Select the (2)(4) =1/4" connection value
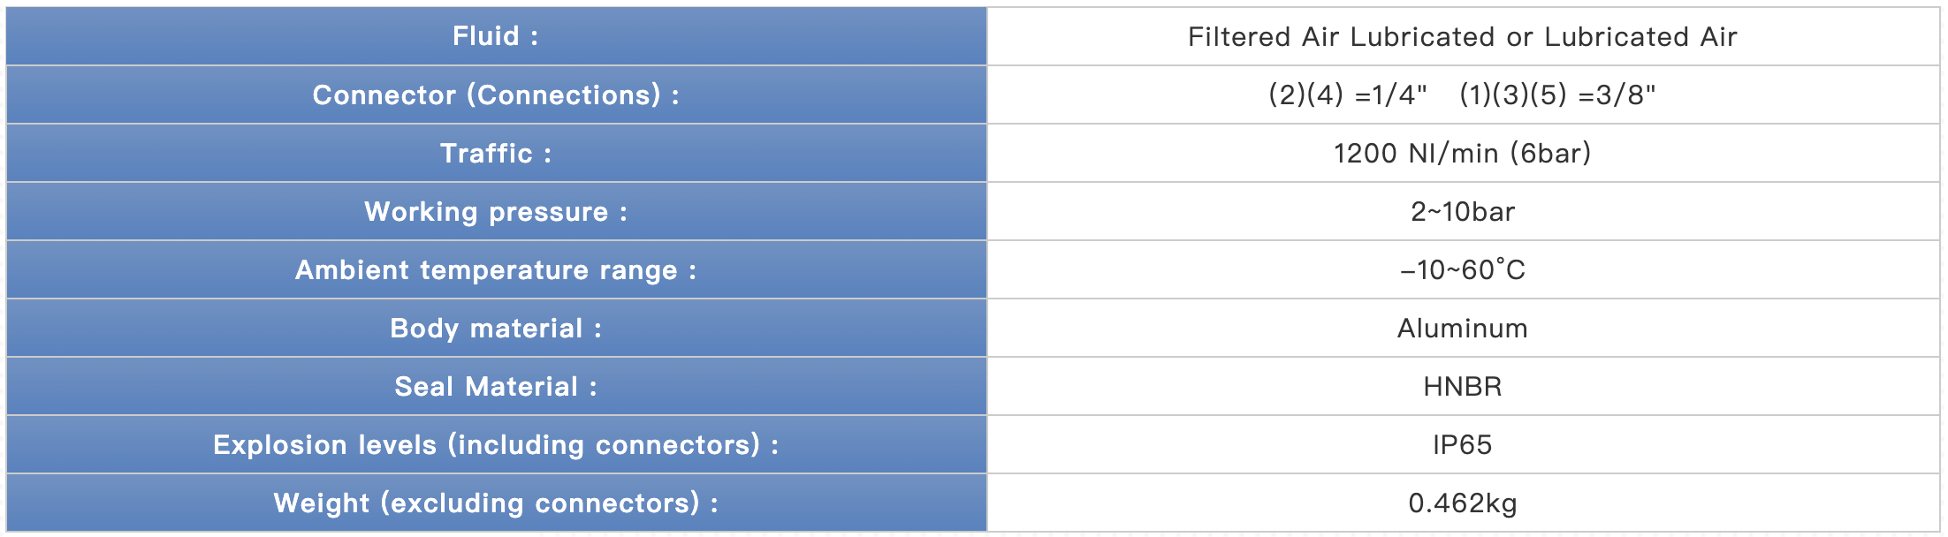This screenshot has width=1948, height=537. tap(1348, 95)
